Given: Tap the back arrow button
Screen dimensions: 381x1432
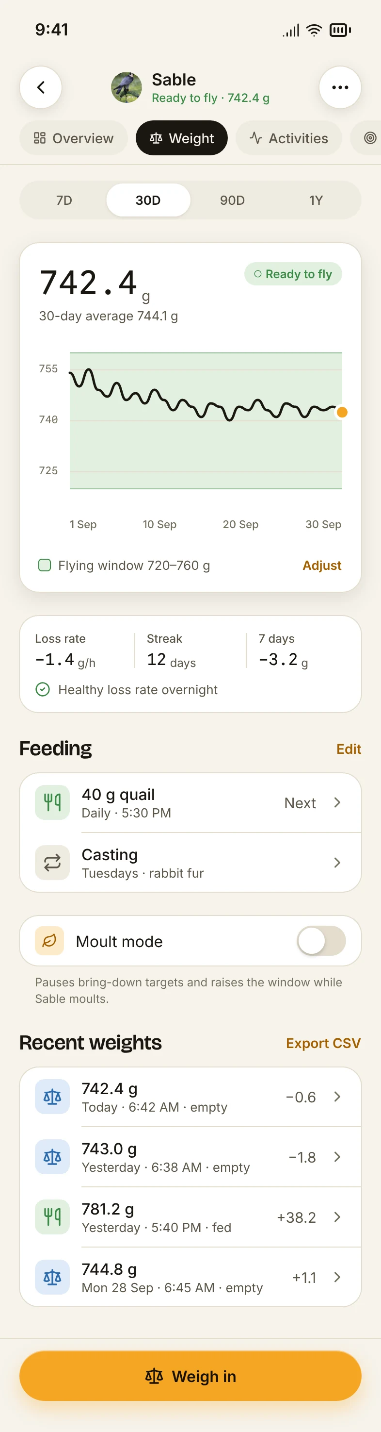Looking at the screenshot, I should click(x=41, y=87).
